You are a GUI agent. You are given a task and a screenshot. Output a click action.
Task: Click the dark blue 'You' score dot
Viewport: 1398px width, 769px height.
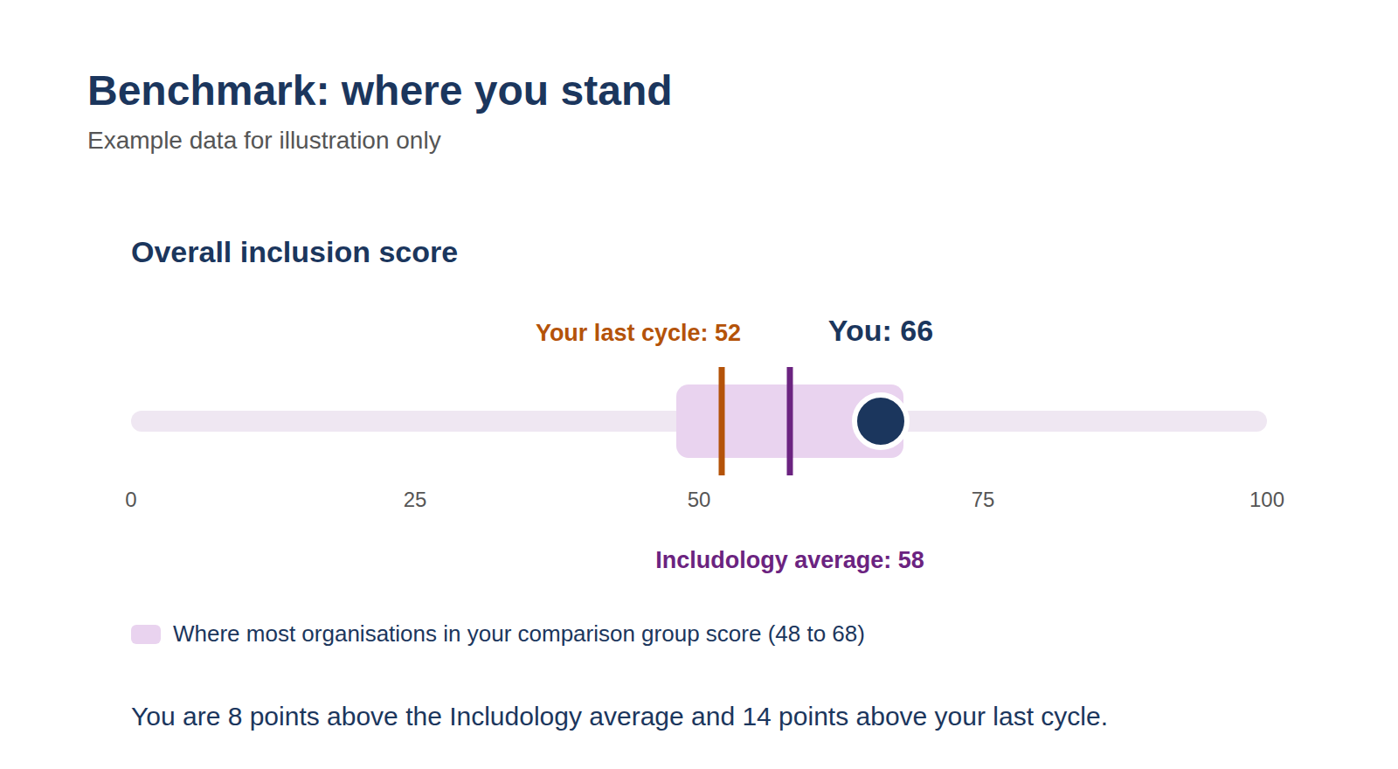coord(881,421)
